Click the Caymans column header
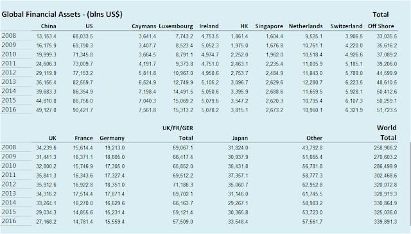This screenshot has height=234, width=411. [x=144, y=26]
